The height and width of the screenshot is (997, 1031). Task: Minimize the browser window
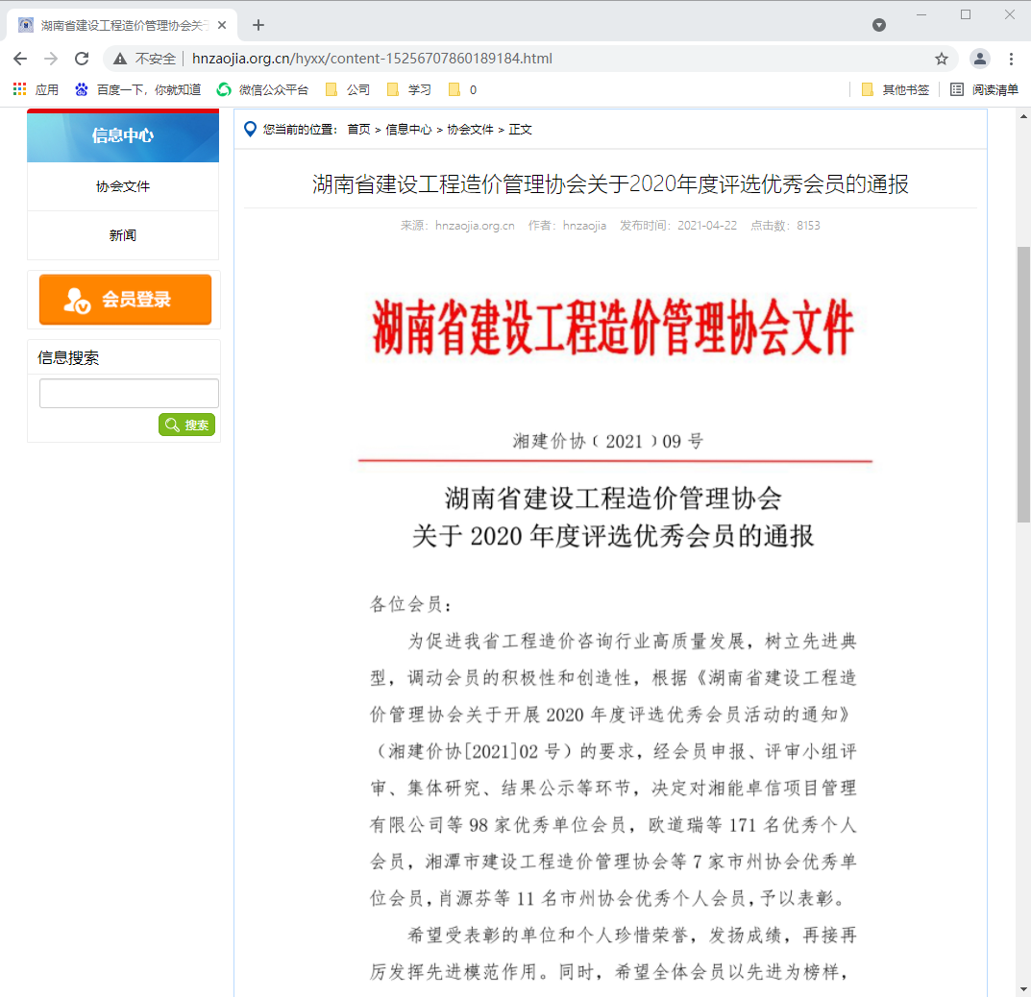(x=921, y=14)
